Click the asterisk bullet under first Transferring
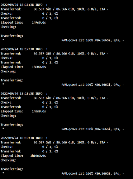This screenshot has height=179, width=133. pos(3,39)
